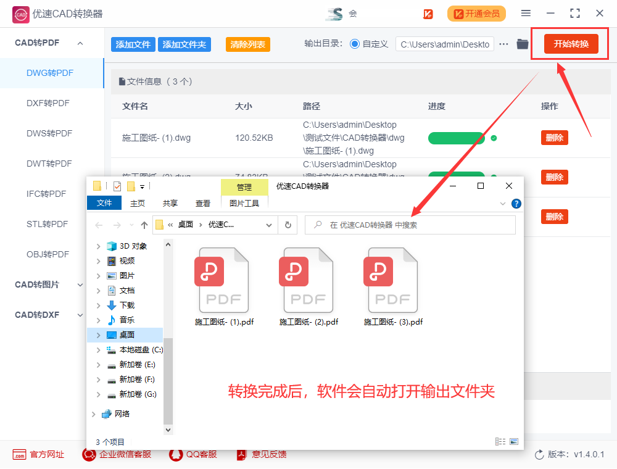The height and width of the screenshot is (469, 617).
Task: Expand 本地磁盘 (C:) node in tree
Action: pyautogui.click(x=98, y=350)
